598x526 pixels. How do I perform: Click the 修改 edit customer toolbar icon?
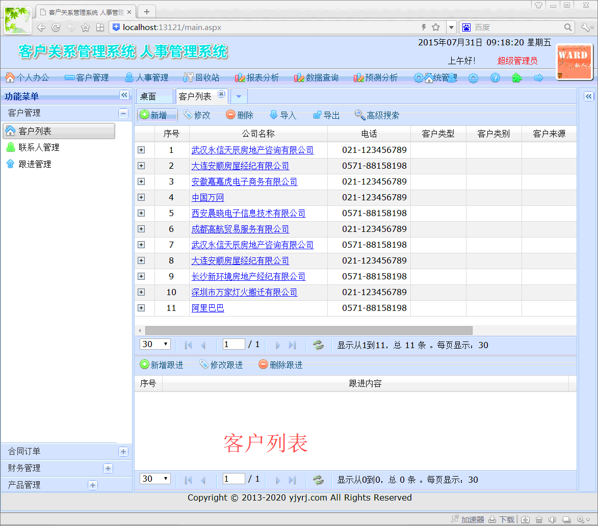click(188, 115)
